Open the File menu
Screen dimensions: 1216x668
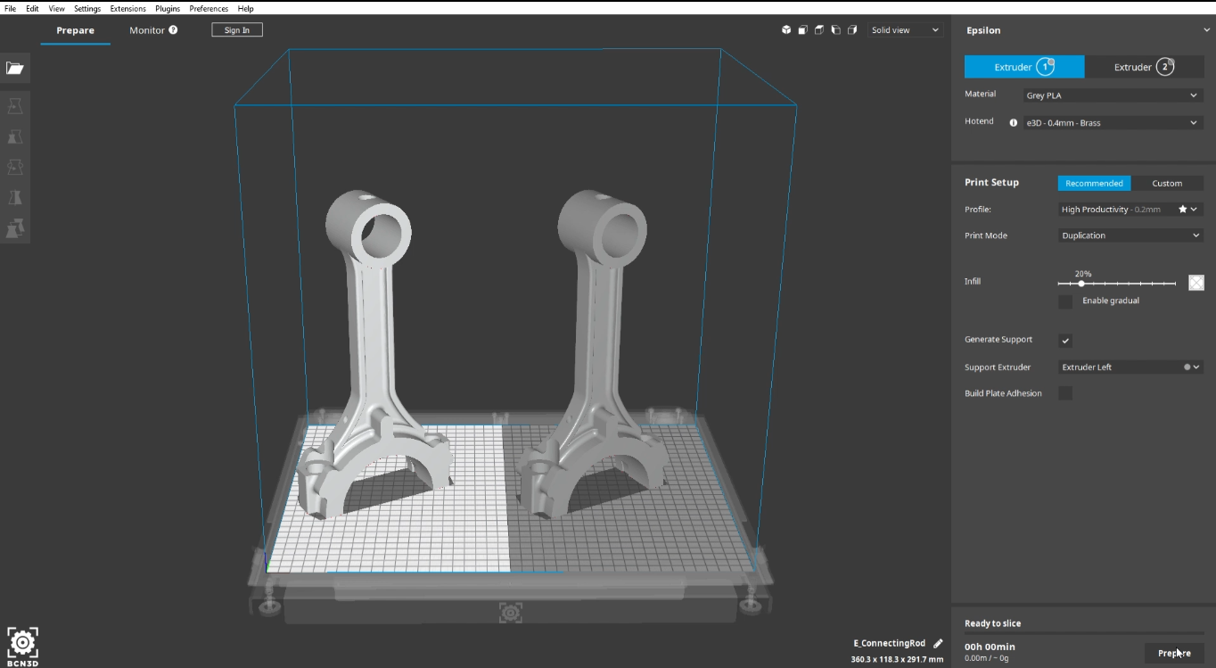[10, 8]
